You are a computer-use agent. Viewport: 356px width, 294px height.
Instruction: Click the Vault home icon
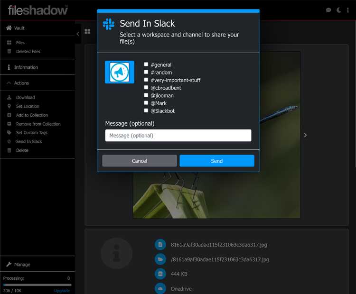click(9, 28)
